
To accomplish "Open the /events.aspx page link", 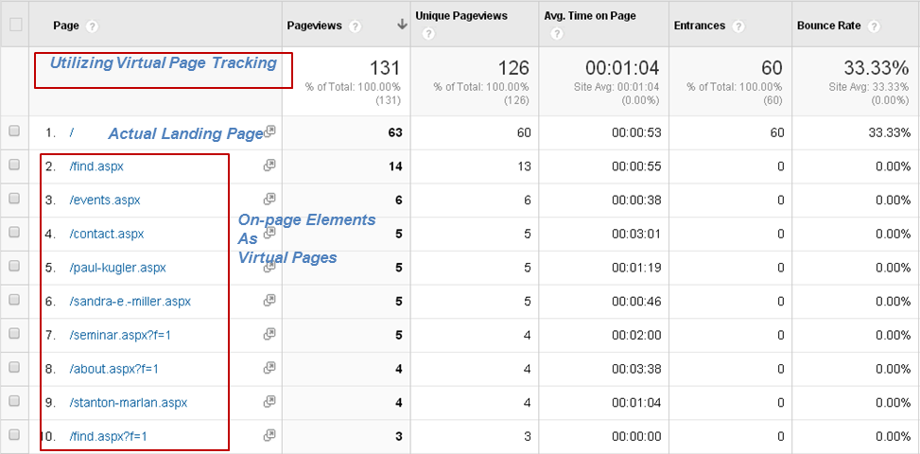I will coord(105,200).
